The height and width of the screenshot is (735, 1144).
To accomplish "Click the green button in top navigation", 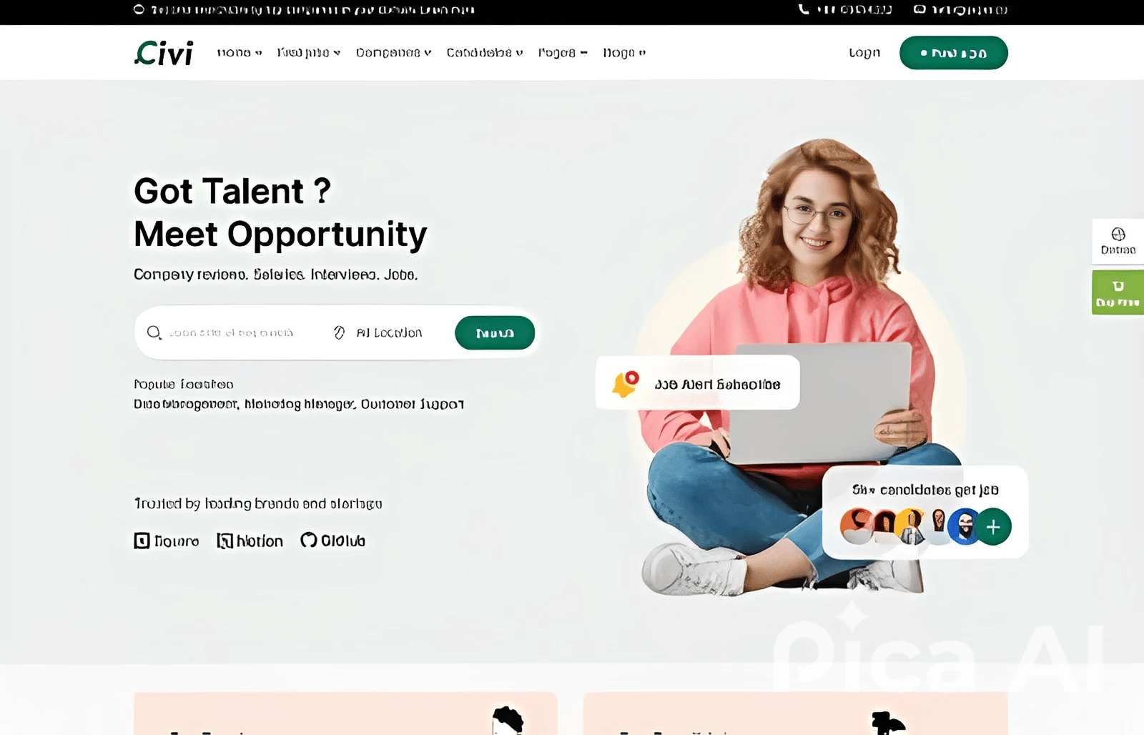I will click(x=954, y=53).
